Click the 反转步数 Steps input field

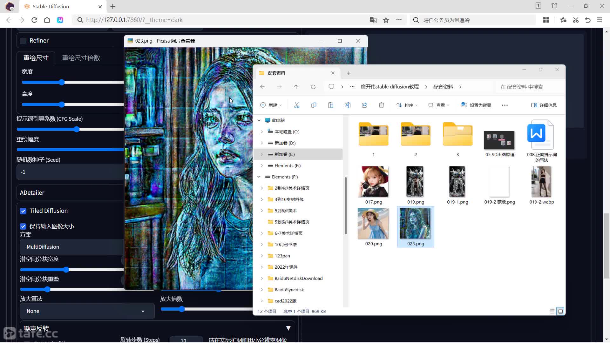pos(185,340)
